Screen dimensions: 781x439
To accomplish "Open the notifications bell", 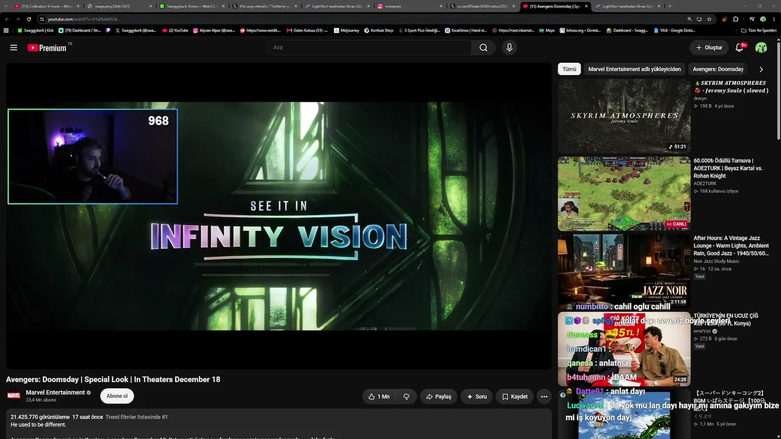I will pyautogui.click(x=740, y=48).
